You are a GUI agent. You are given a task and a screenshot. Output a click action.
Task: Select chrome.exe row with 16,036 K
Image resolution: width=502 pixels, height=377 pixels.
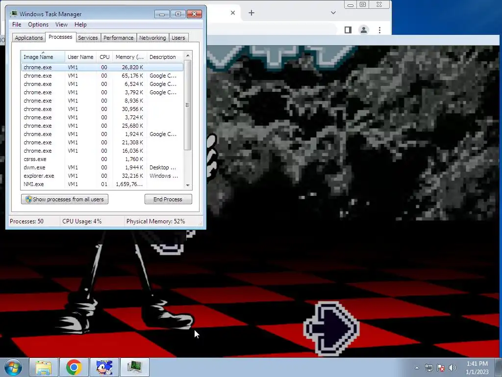tap(102, 151)
